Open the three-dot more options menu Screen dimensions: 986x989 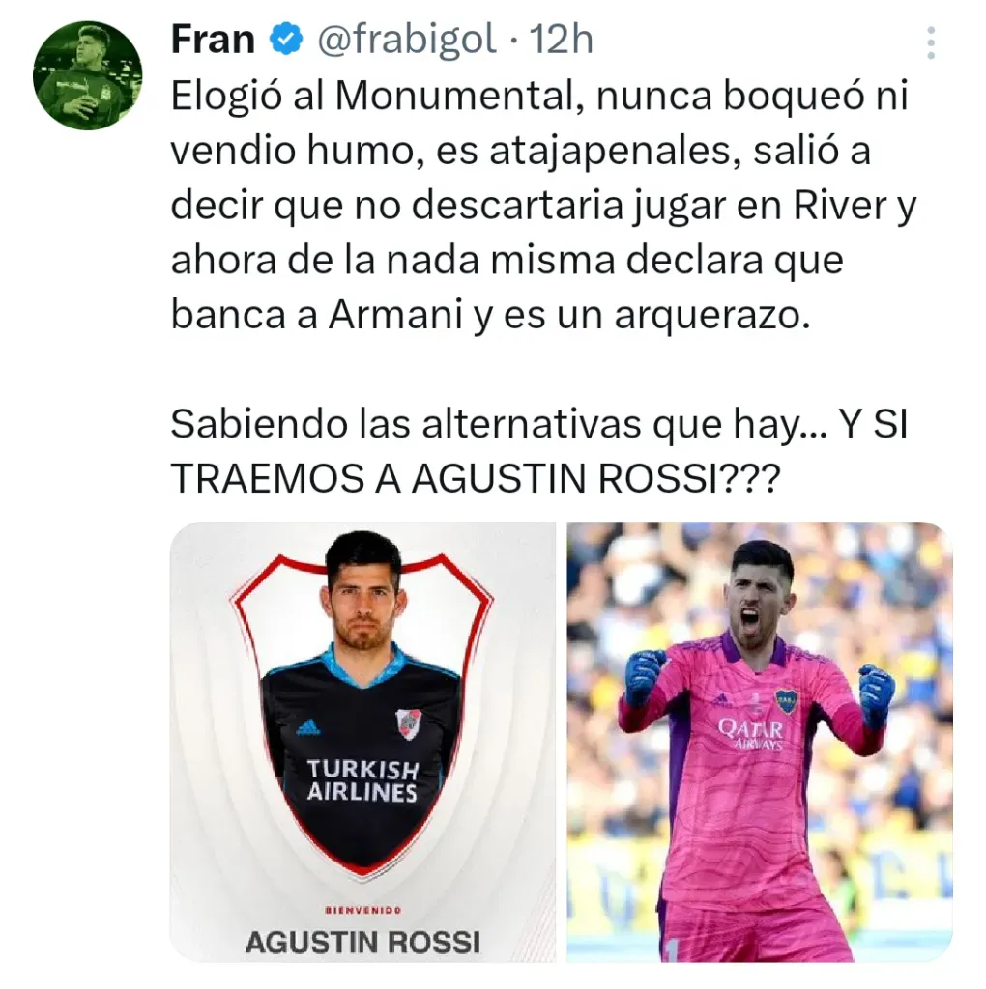pyautogui.click(x=931, y=42)
